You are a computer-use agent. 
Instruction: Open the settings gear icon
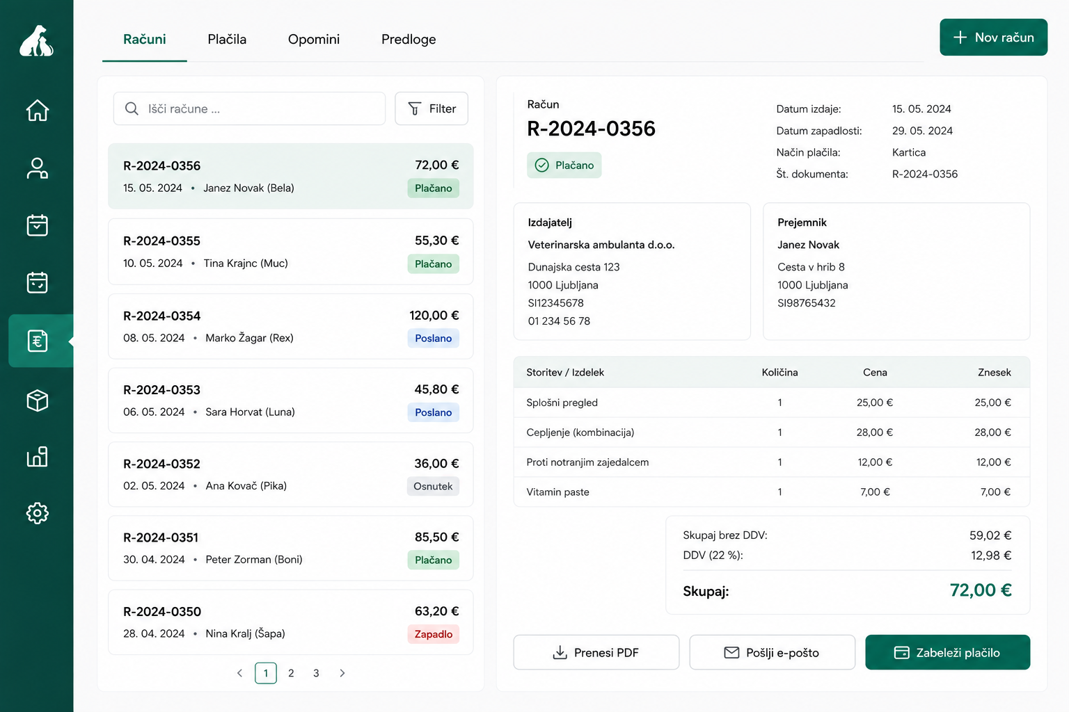click(x=38, y=513)
